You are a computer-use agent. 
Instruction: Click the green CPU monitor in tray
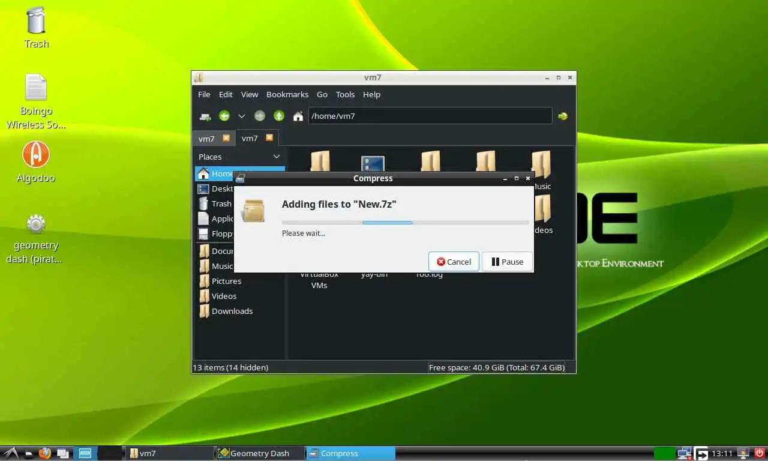tap(664, 453)
